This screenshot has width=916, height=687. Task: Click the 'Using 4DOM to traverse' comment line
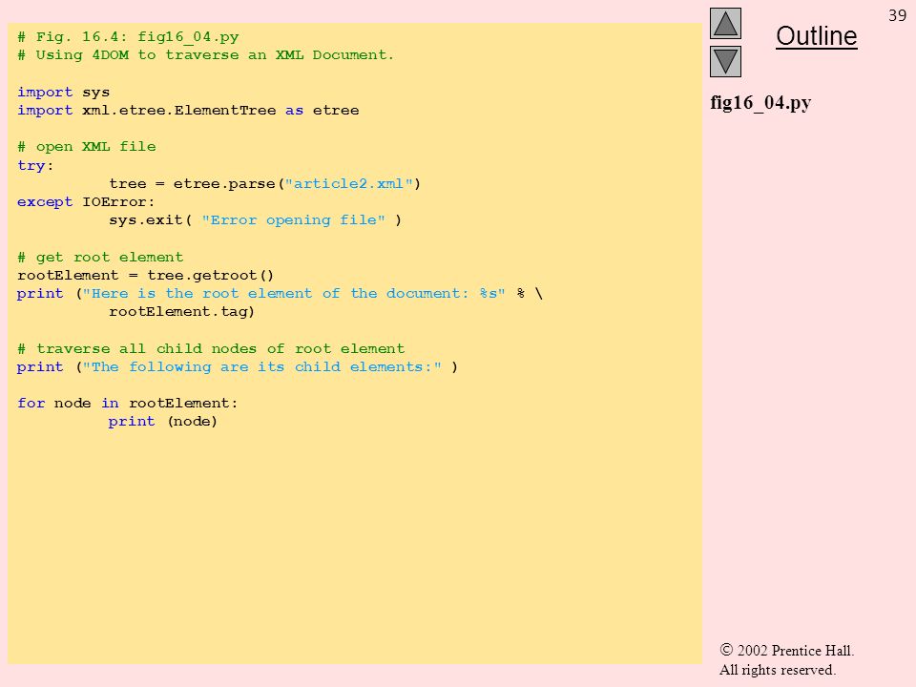[x=206, y=55]
